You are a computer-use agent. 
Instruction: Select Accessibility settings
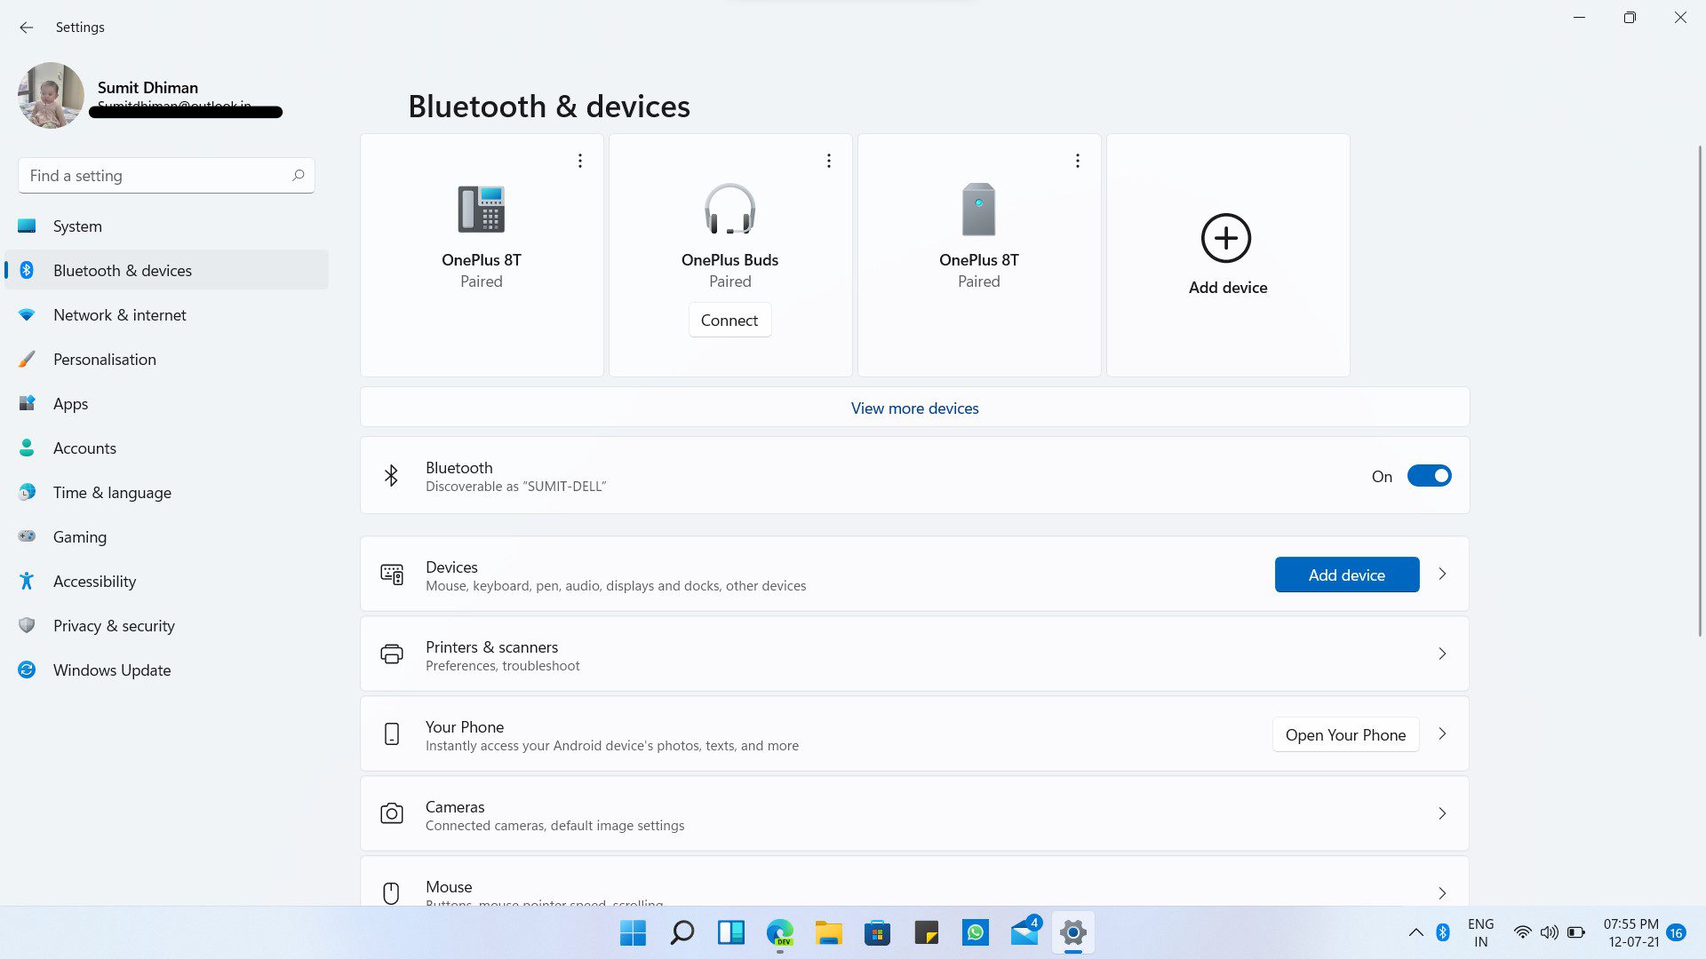(x=94, y=581)
